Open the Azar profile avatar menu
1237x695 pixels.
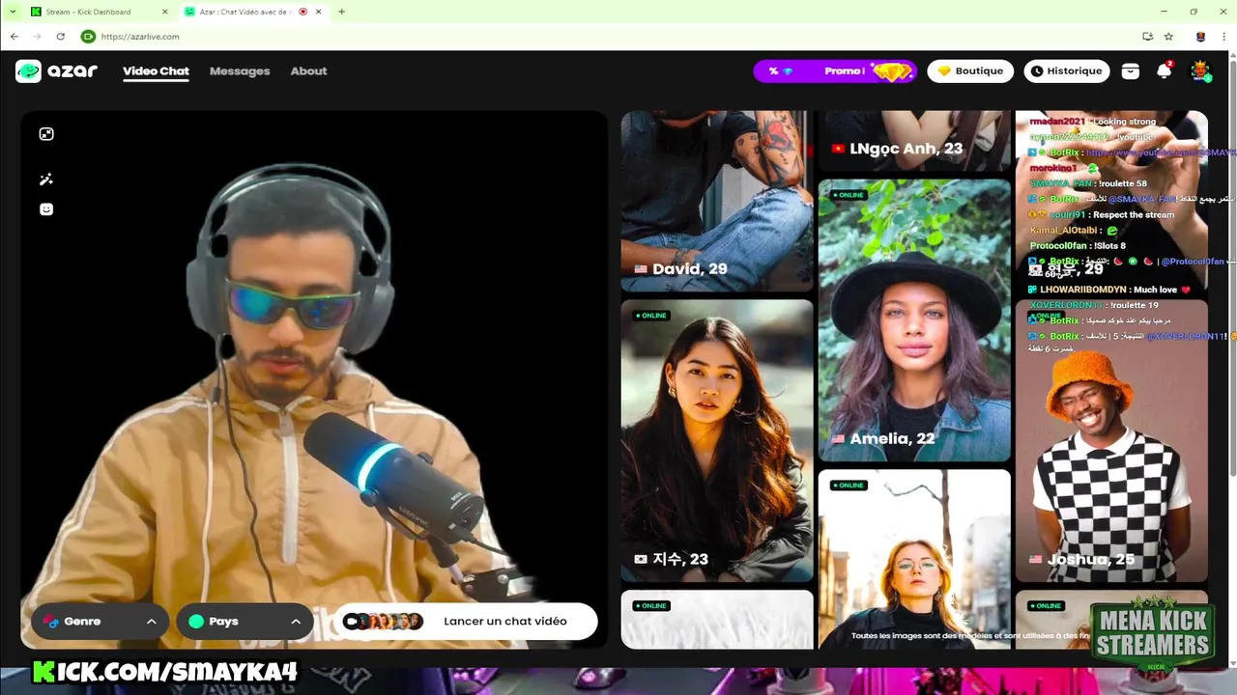(1199, 71)
